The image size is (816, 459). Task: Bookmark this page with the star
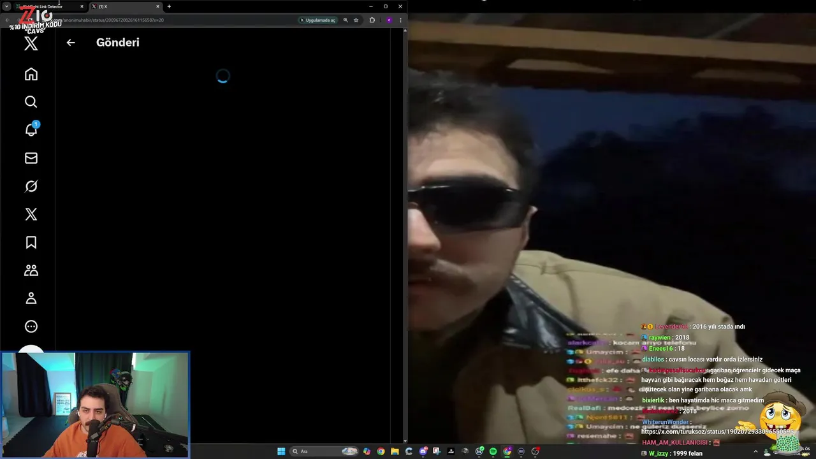pos(356,20)
